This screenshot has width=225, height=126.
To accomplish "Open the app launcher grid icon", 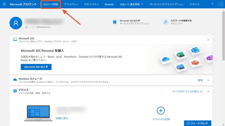I will click(x=4, y=4).
